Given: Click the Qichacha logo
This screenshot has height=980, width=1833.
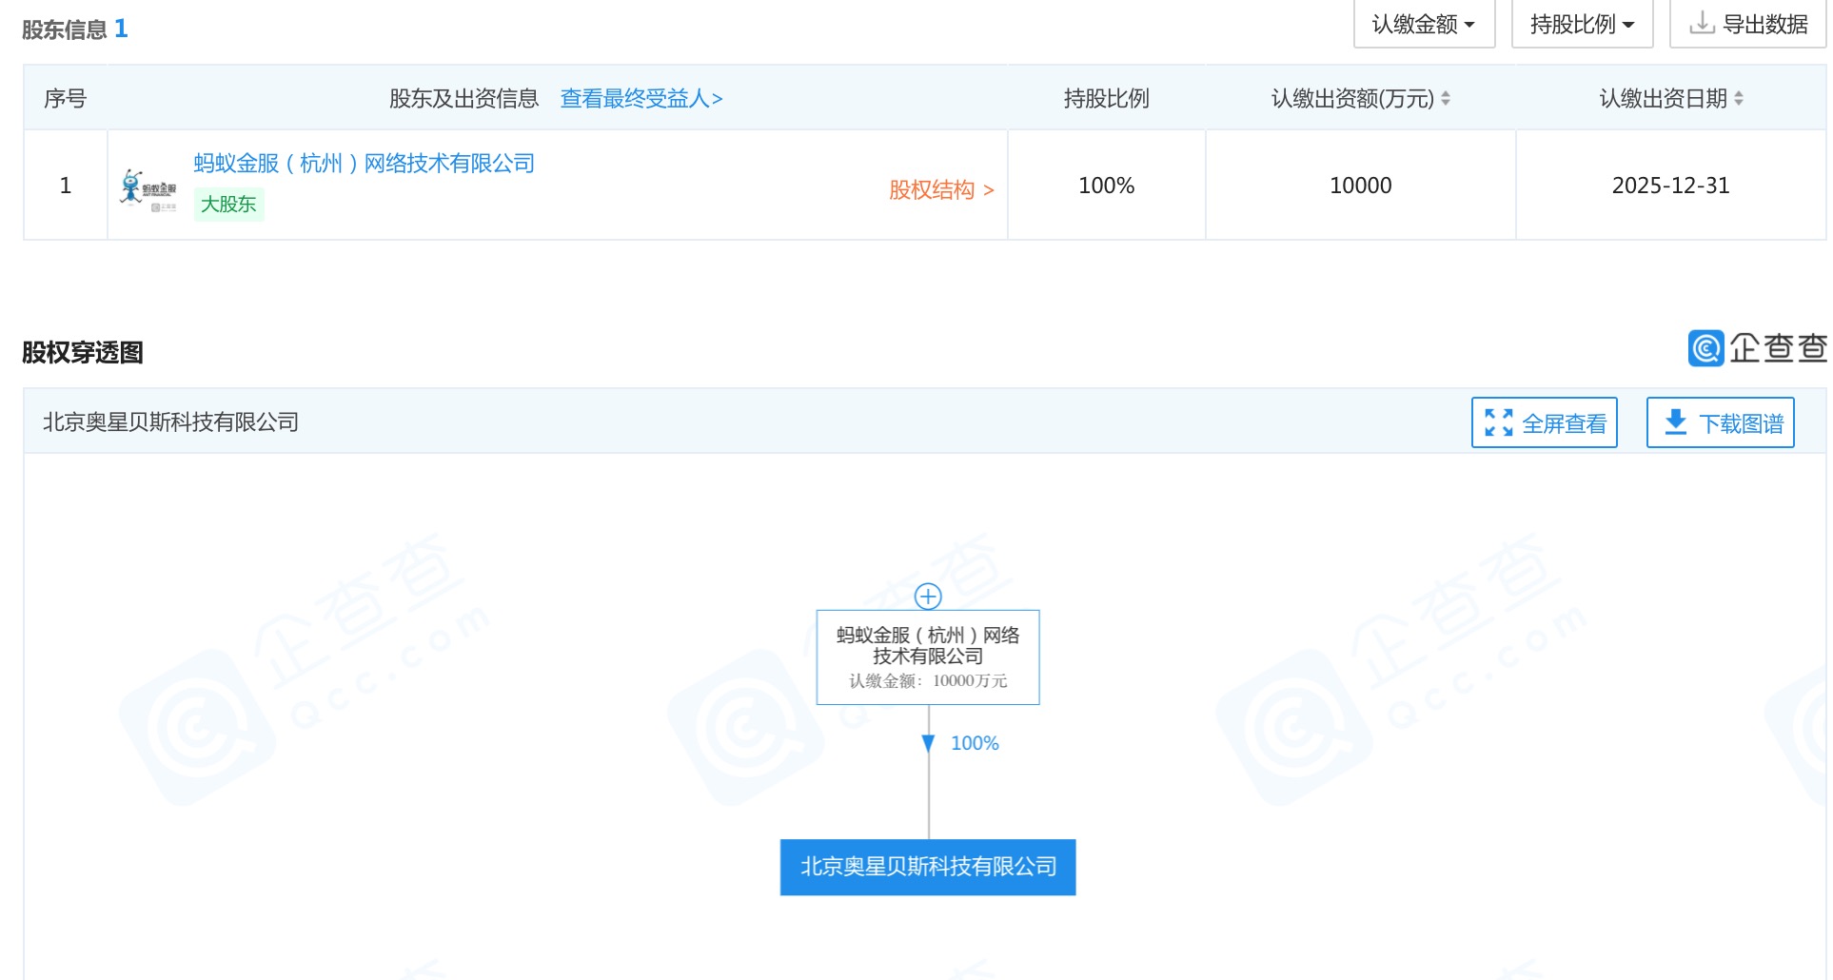Looking at the screenshot, I should 1757,348.
